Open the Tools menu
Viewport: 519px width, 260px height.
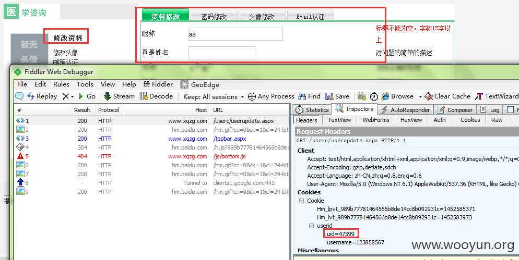[85, 84]
